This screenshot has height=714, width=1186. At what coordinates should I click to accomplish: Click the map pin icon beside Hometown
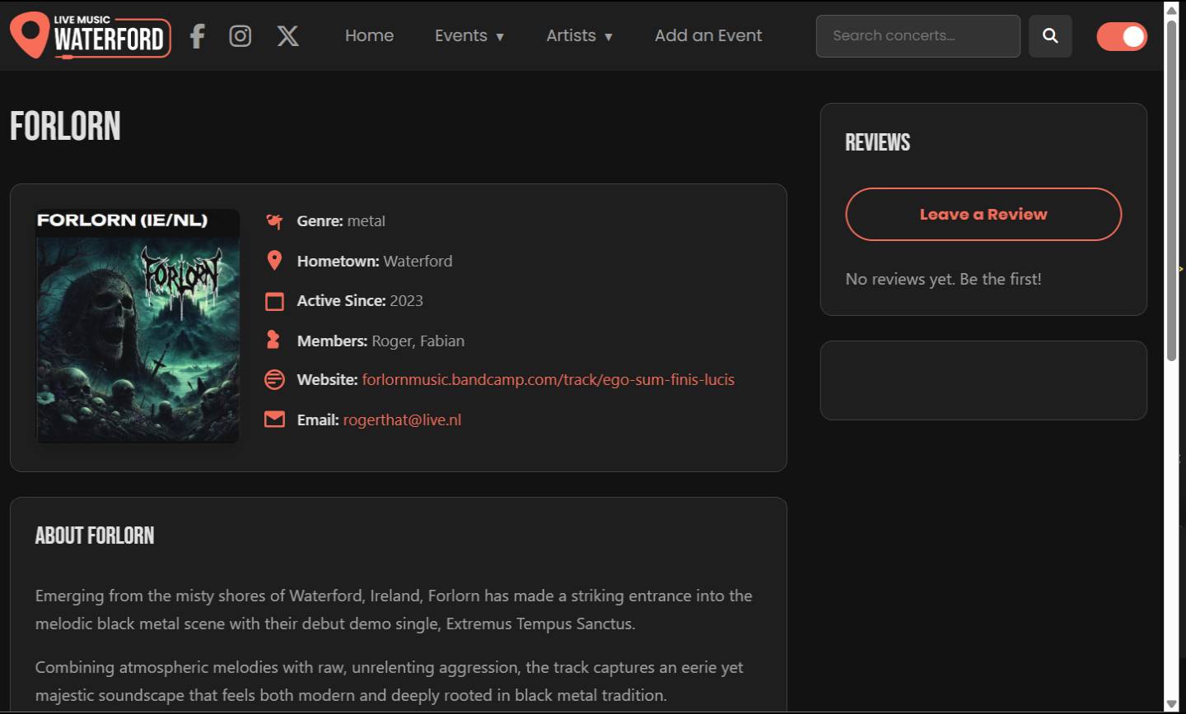[274, 261]
